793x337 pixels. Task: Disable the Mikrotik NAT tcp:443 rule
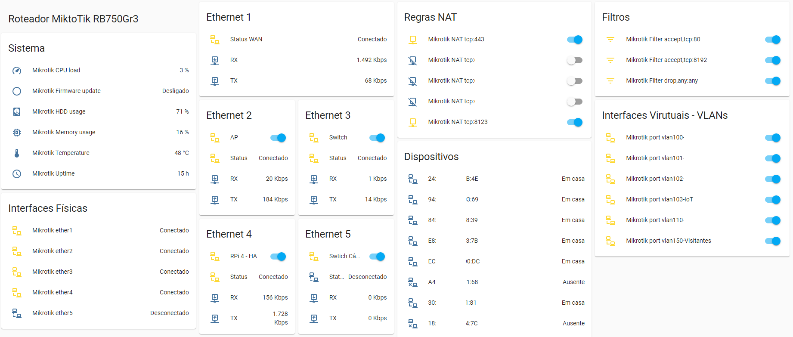575,40
